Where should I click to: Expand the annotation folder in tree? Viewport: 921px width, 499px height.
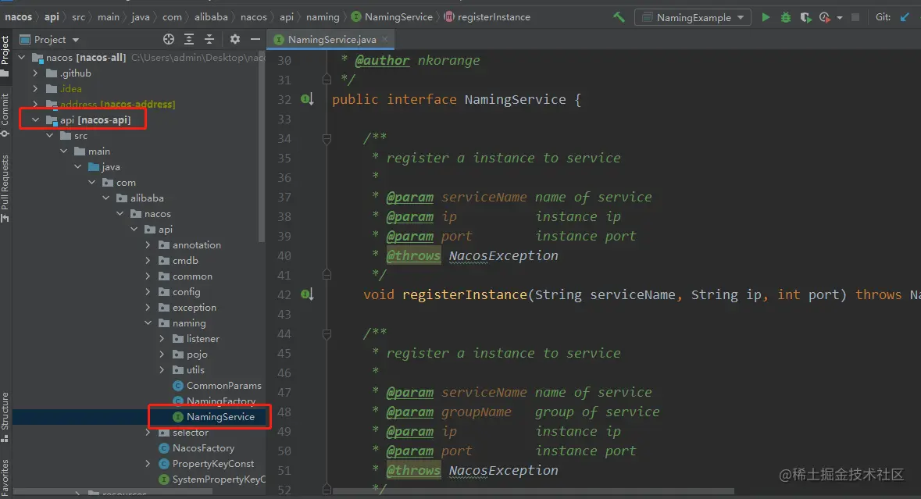[x=148, y=245]
